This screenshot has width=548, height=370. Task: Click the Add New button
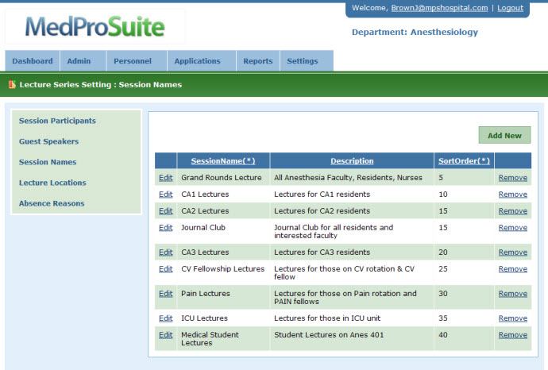point(504,135)
